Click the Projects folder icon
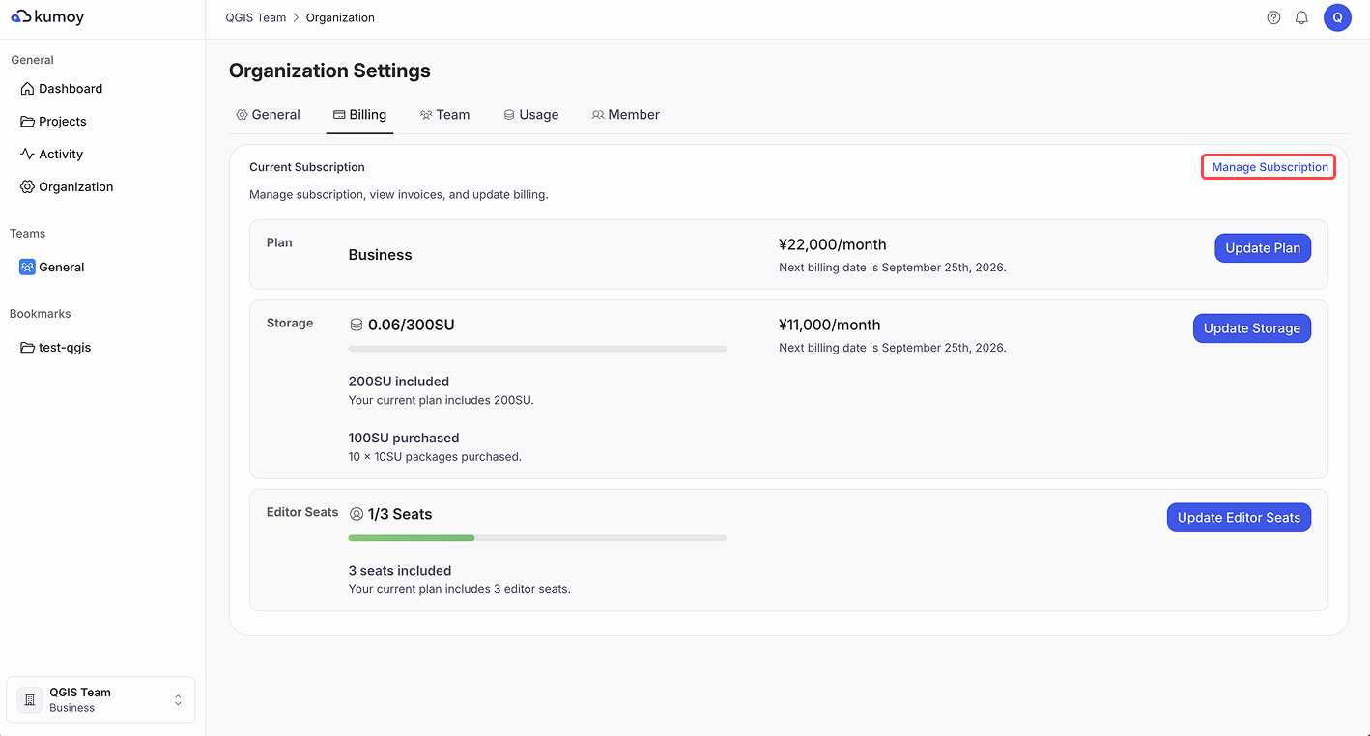 tap(27, 122)
